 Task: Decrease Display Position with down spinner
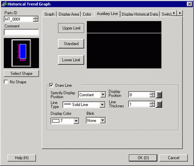[152, 96]
